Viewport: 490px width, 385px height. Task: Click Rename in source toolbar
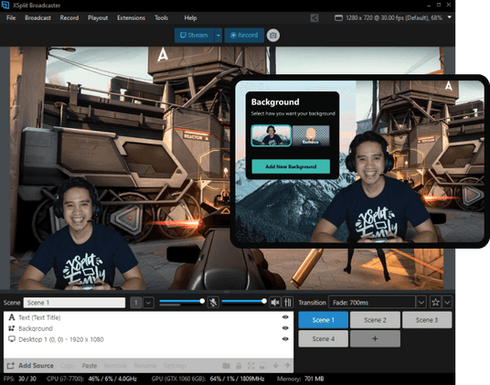pyautogui.click(x=145, y=366)
